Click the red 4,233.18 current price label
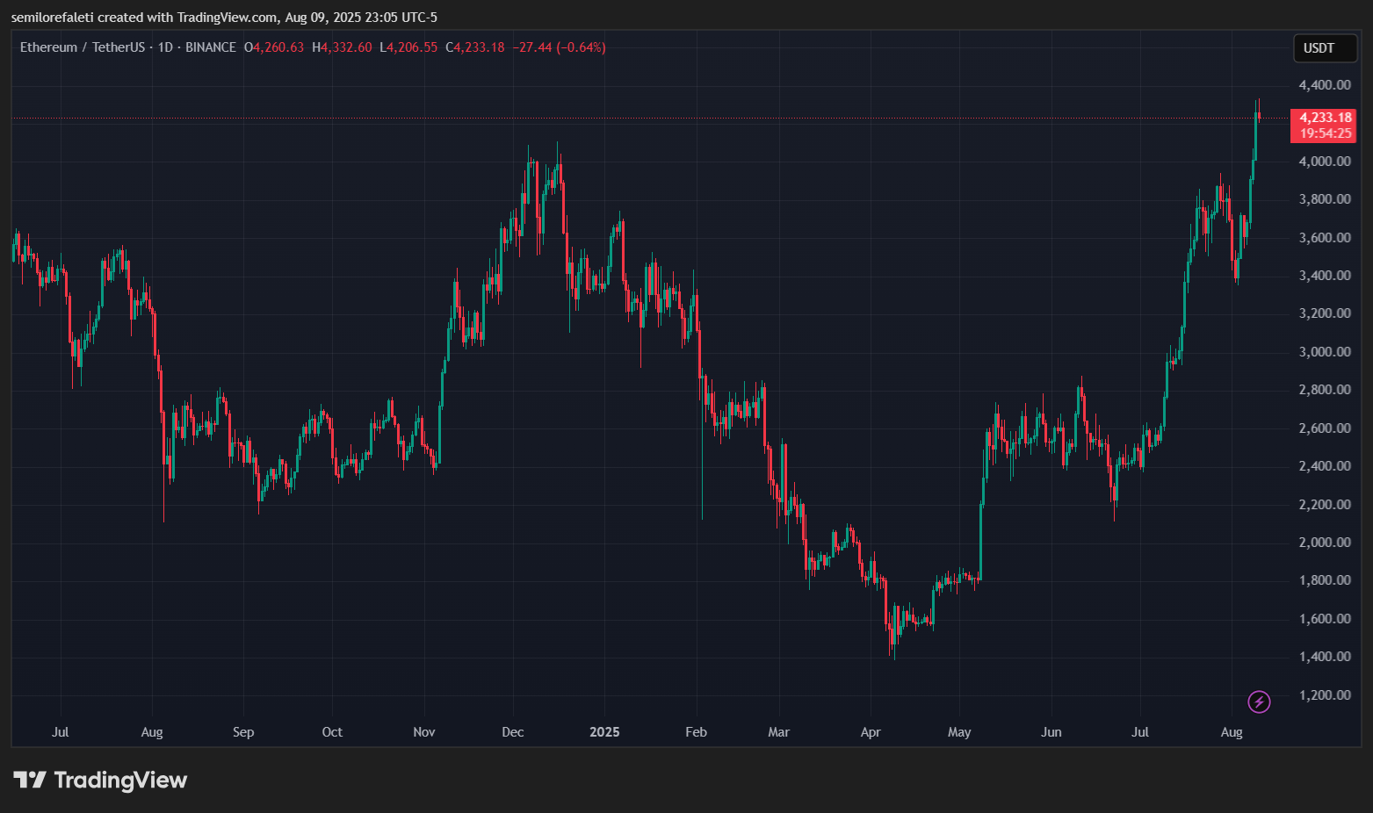Screen dimensions: 1373x813 pos(1326,118)
